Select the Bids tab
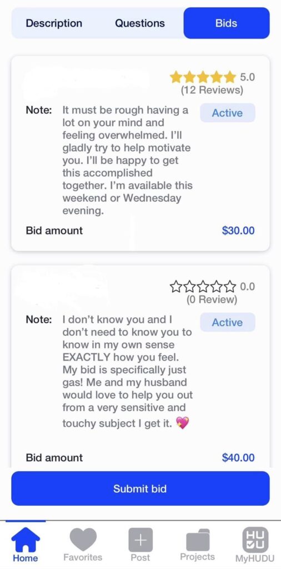Screen dimensions: 281x569 (x=227, y=23)
